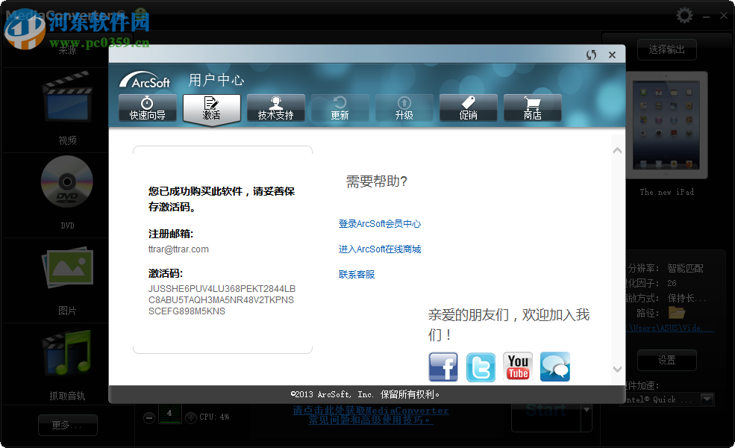
Task: Open ArcSoft's YouTube channel icon
Action: point(518,367)
